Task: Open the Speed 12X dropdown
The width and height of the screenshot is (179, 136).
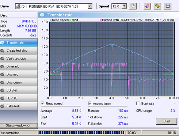Action: [x=124, y=6]
